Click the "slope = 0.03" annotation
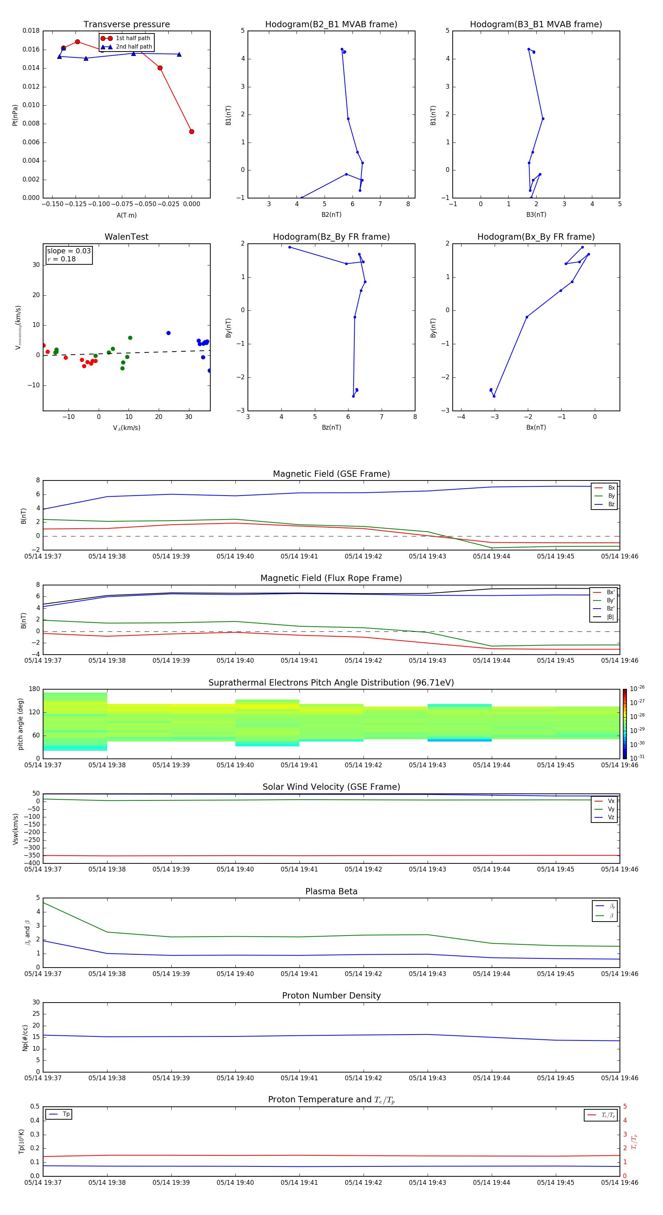 click(x=69, y=251)
